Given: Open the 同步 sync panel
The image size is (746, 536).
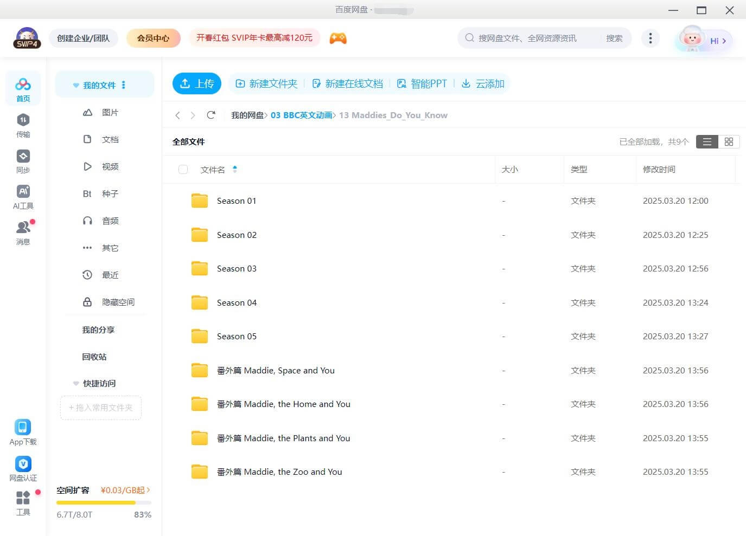Looking at the screenshot, I should [23, 160].
